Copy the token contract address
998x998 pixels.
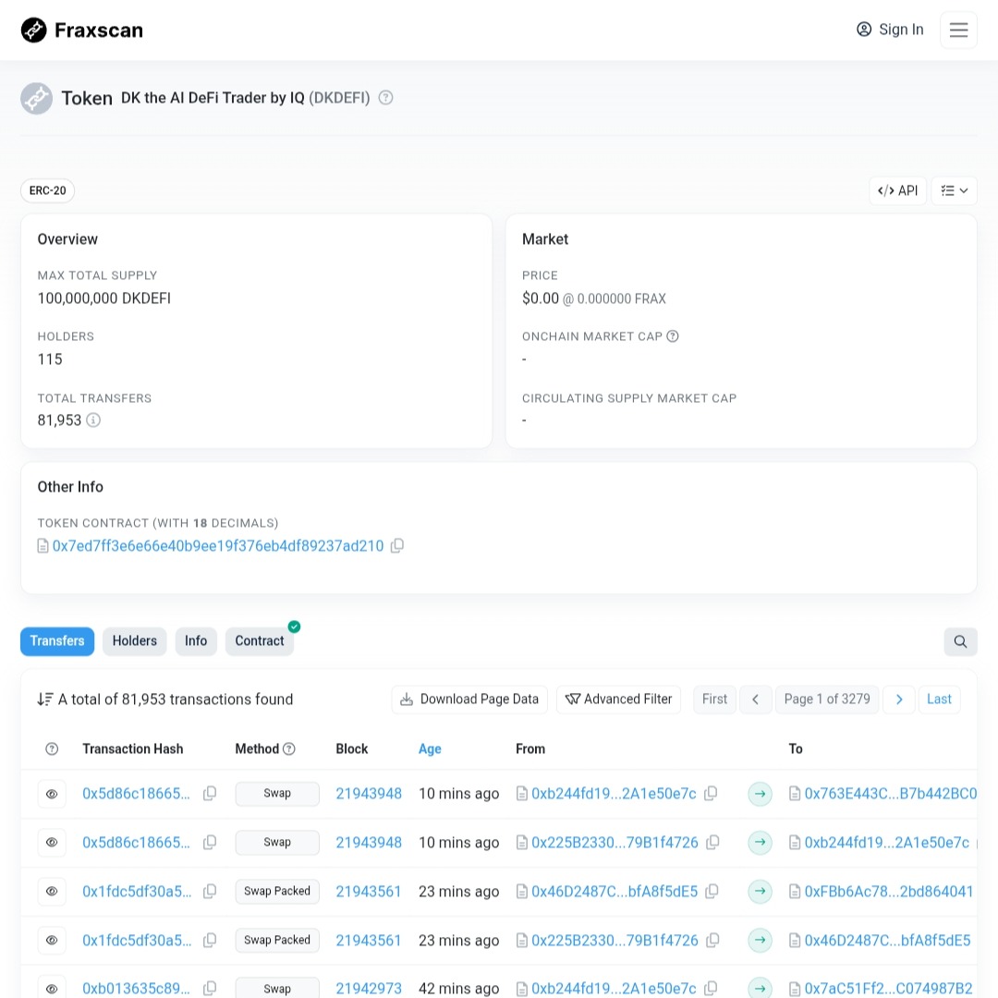396,546
